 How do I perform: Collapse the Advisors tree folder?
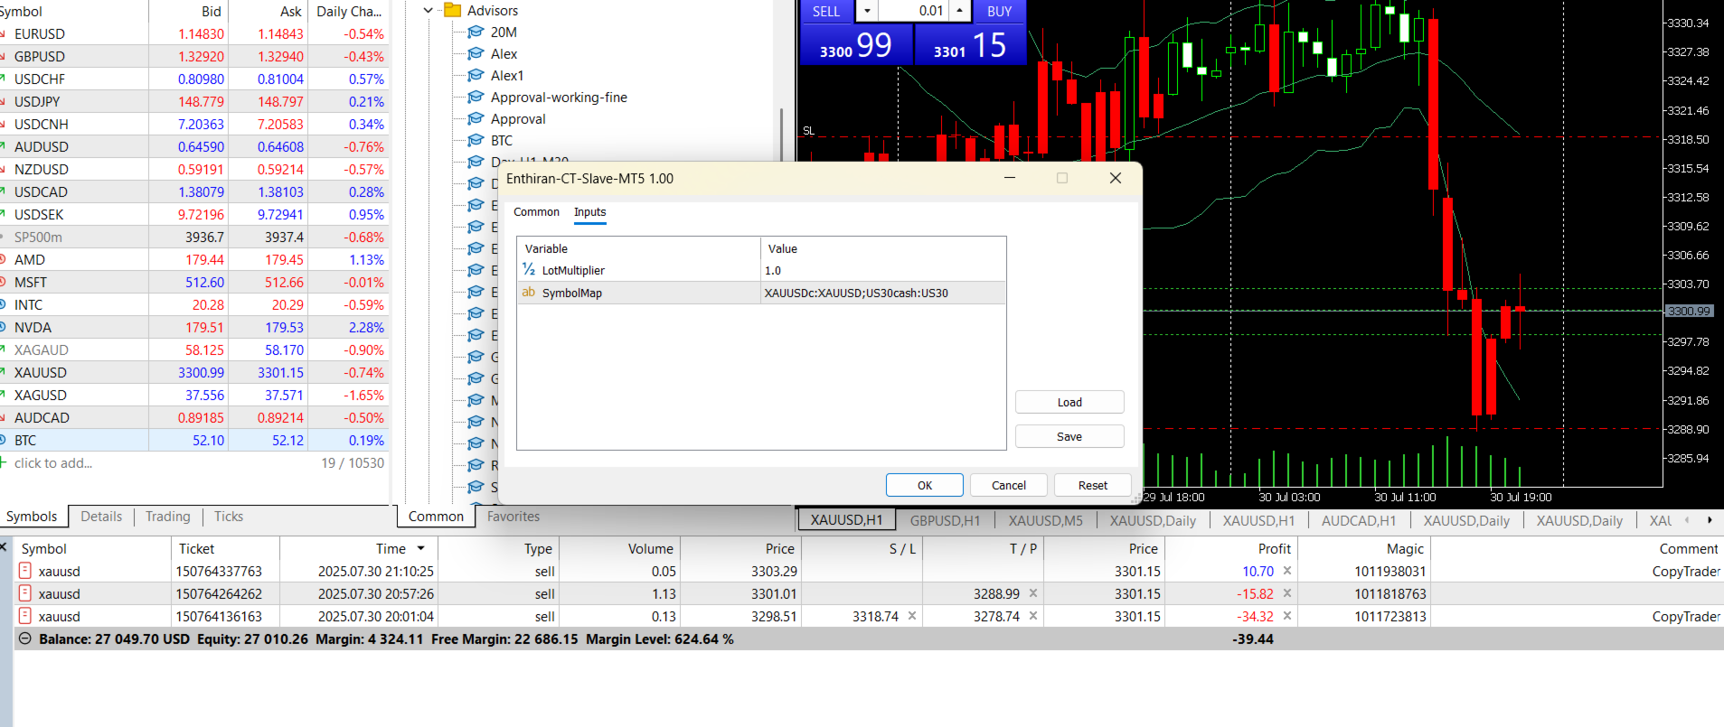pyautogui.click(x=429, y=11)
